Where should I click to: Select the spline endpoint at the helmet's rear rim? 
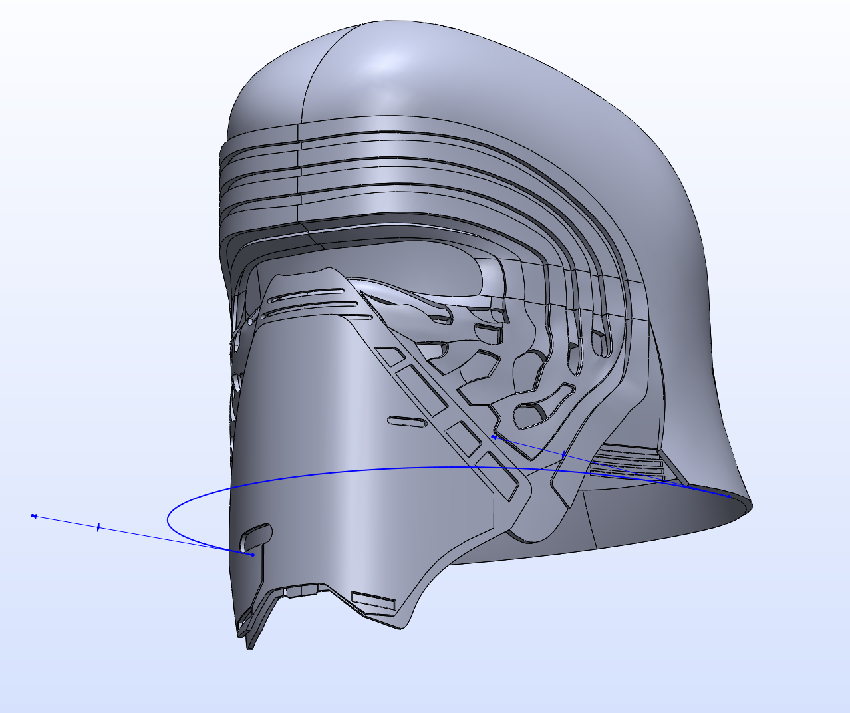[729, 496]
